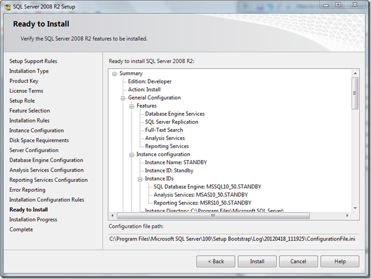Close the SQL Server Setup window
Image resolution: width=371 pixels, height=279 pixels.
click(355, 5)
